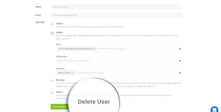
Task: Click the Sites placeholder text field
Action: click(x=112, y=49)
